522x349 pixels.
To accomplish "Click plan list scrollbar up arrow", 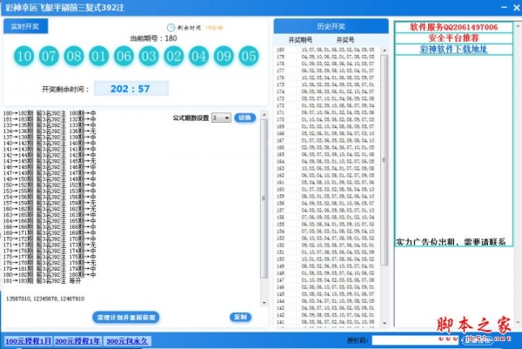I will click(264, 115).
